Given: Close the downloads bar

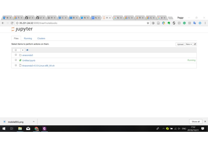Looking at the screenshot, I should point(205,121).
